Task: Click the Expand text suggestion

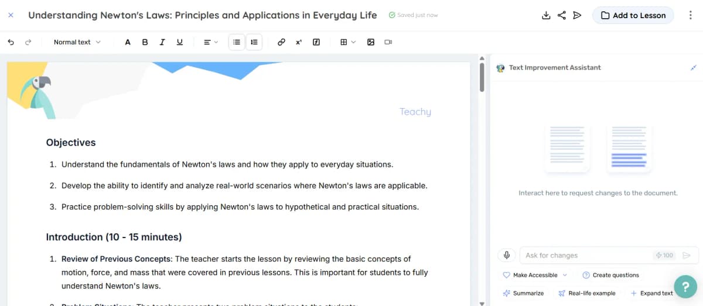Action: [x=651, y=293]
